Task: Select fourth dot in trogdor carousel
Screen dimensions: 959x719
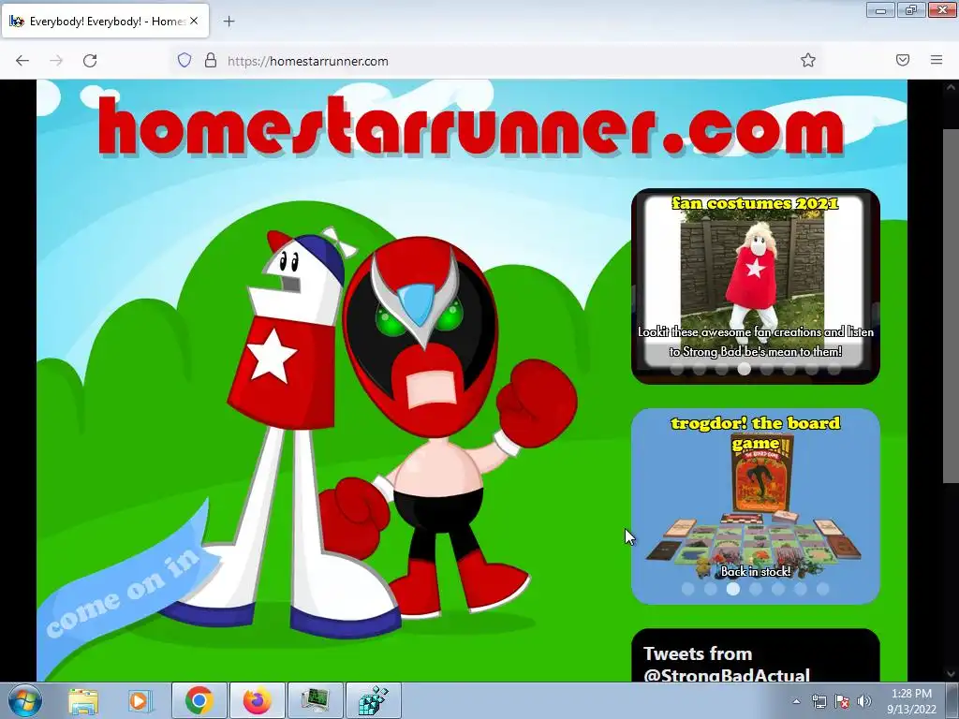Action: 756,589
